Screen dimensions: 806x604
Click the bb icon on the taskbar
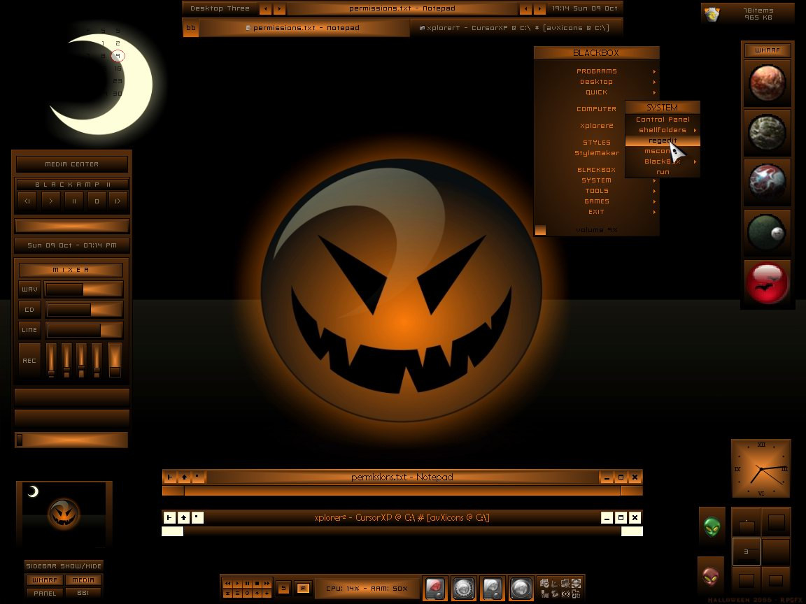191,28
